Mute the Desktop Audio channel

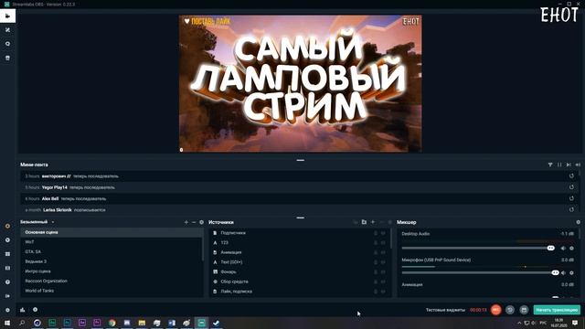(x=563, y=248)
